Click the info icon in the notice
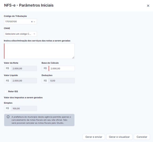Viewport: 153px width, 142px height. (x=8, y=117)
